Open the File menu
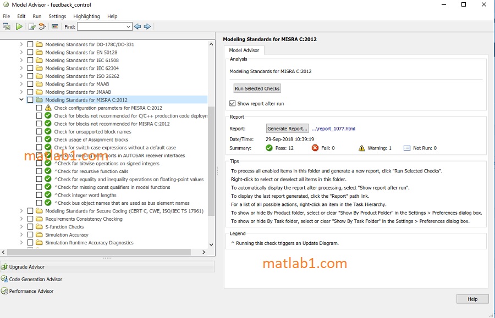This screenshot has width=495, height=318. point(6,16)
